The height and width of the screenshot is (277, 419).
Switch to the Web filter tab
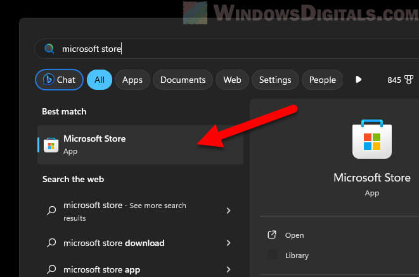click(232, 80)
